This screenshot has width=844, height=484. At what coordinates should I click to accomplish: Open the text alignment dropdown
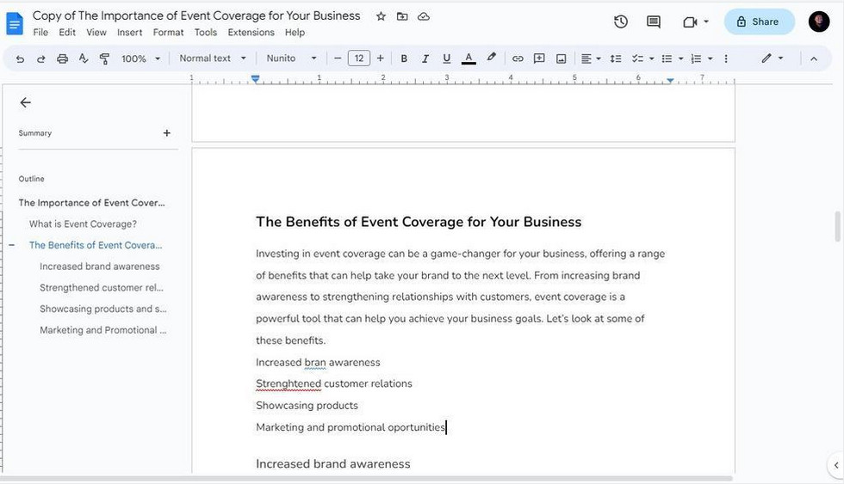(x=591, y=58)
